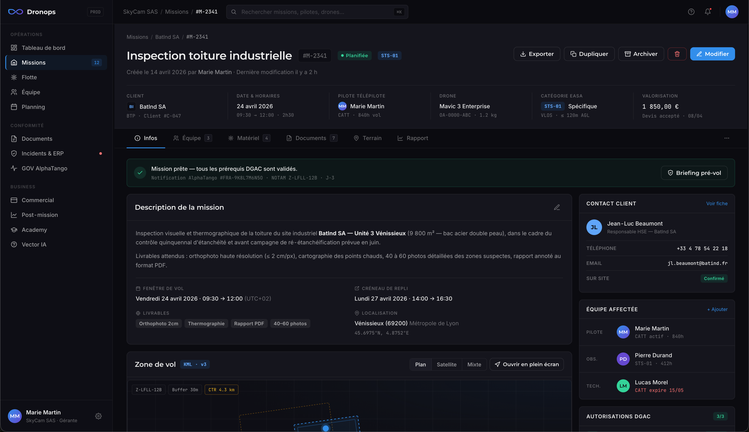Select Missions in the sidebar
The image size is (749, 432).
tap(56, 62)
